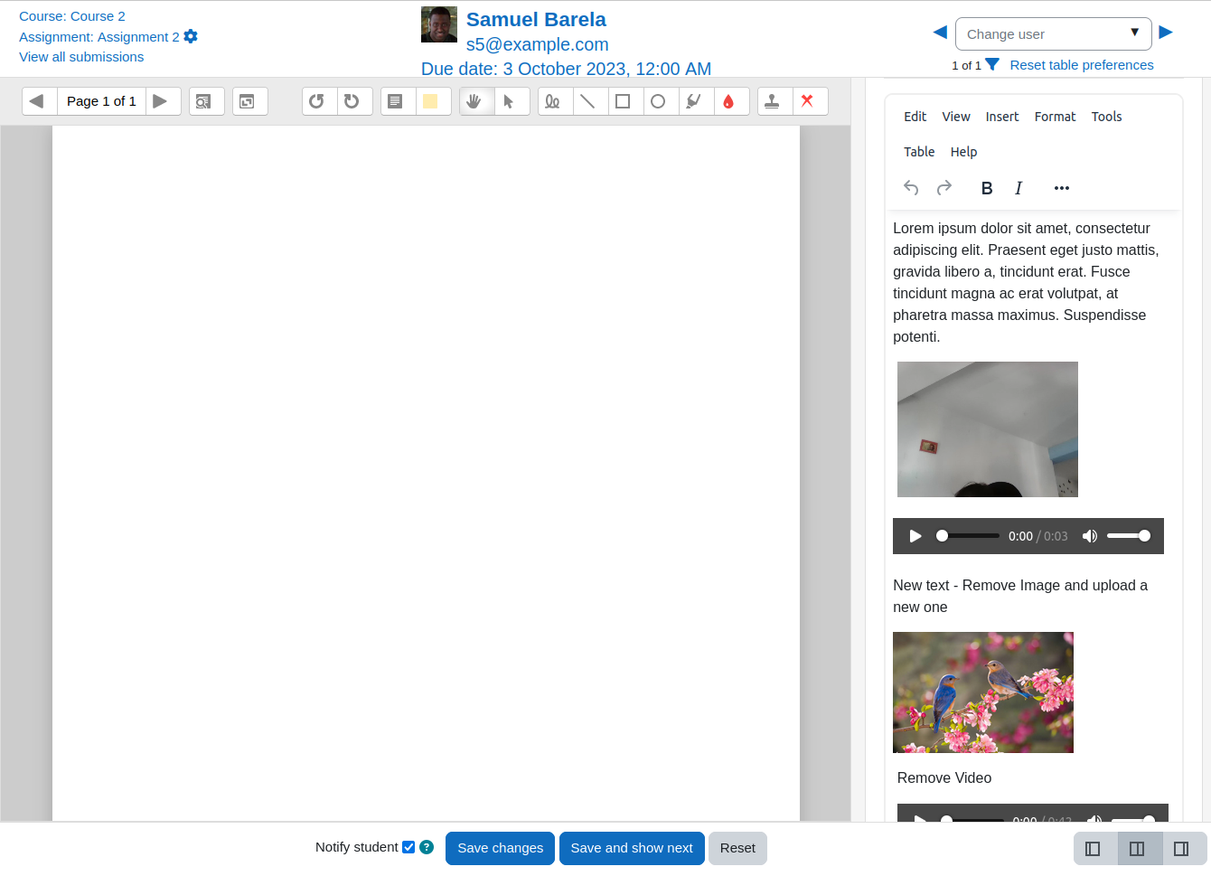
Task: Go to View all submissions
Action: tap(81, 57)
